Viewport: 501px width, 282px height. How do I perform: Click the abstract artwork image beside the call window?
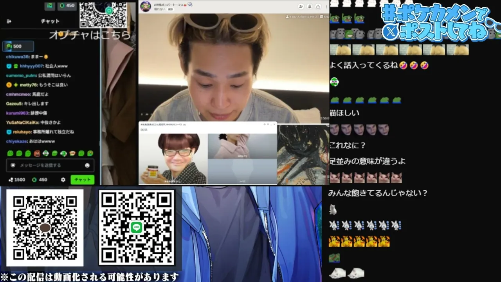click(303, 155)
